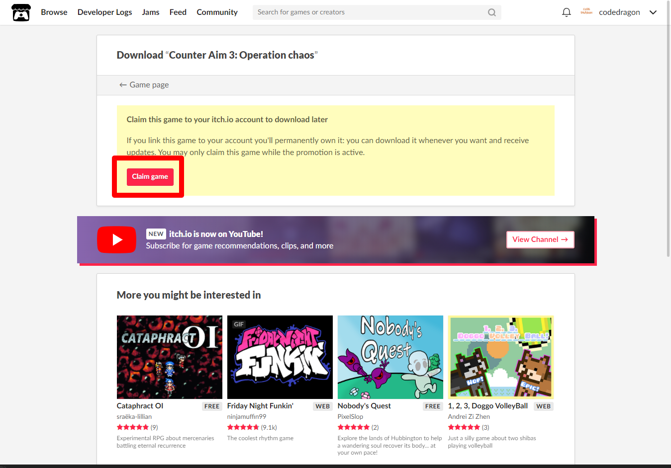Screen dimensions: 671x468
Task: Open the Doggo VolleyBall thumbnail
Action: (x=501, y=357)
